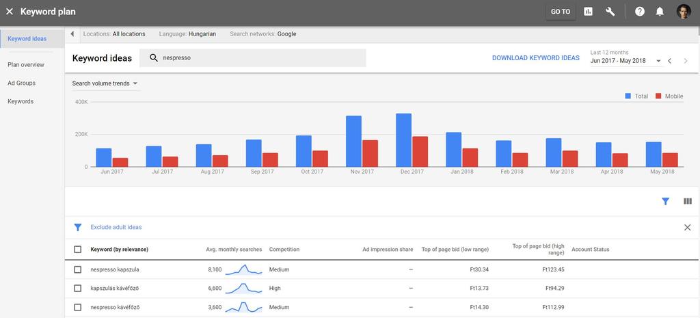Click the nespresso kávéfőző trend sparkline
700x318 pixels.
click(x=243, y=307)
